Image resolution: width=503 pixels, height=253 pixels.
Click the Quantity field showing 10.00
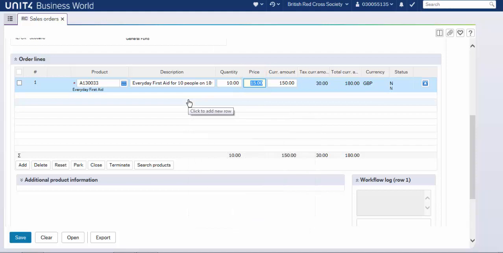click(229, 83)
